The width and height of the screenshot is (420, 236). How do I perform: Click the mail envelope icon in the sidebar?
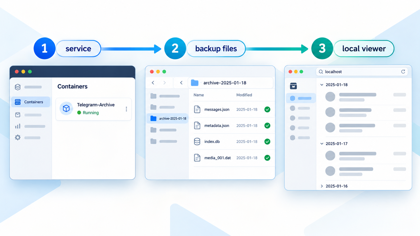18,115
